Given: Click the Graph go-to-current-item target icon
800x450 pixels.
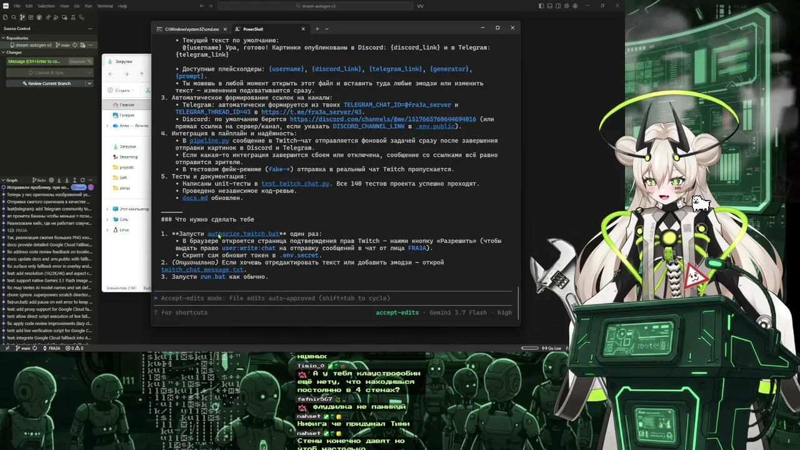Looking at the screenshot, I should (x=51, y=180).
